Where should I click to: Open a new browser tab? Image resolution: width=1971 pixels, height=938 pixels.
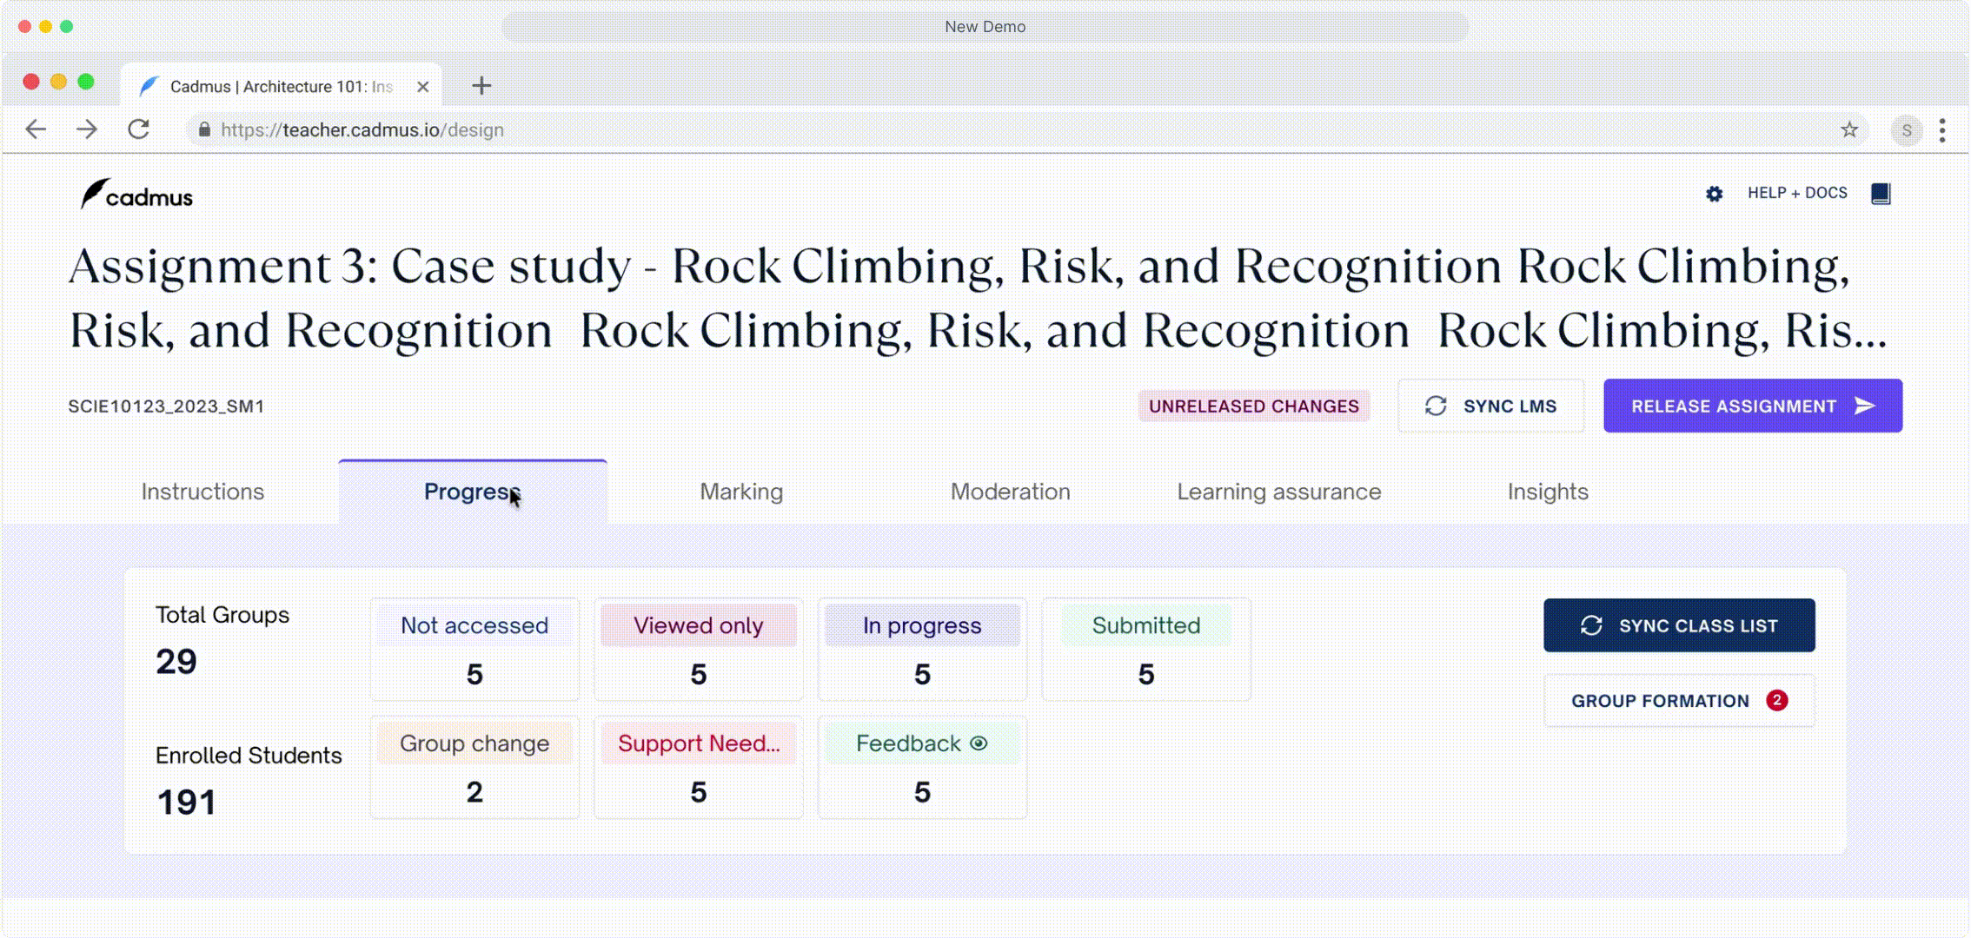click(481, 86)
